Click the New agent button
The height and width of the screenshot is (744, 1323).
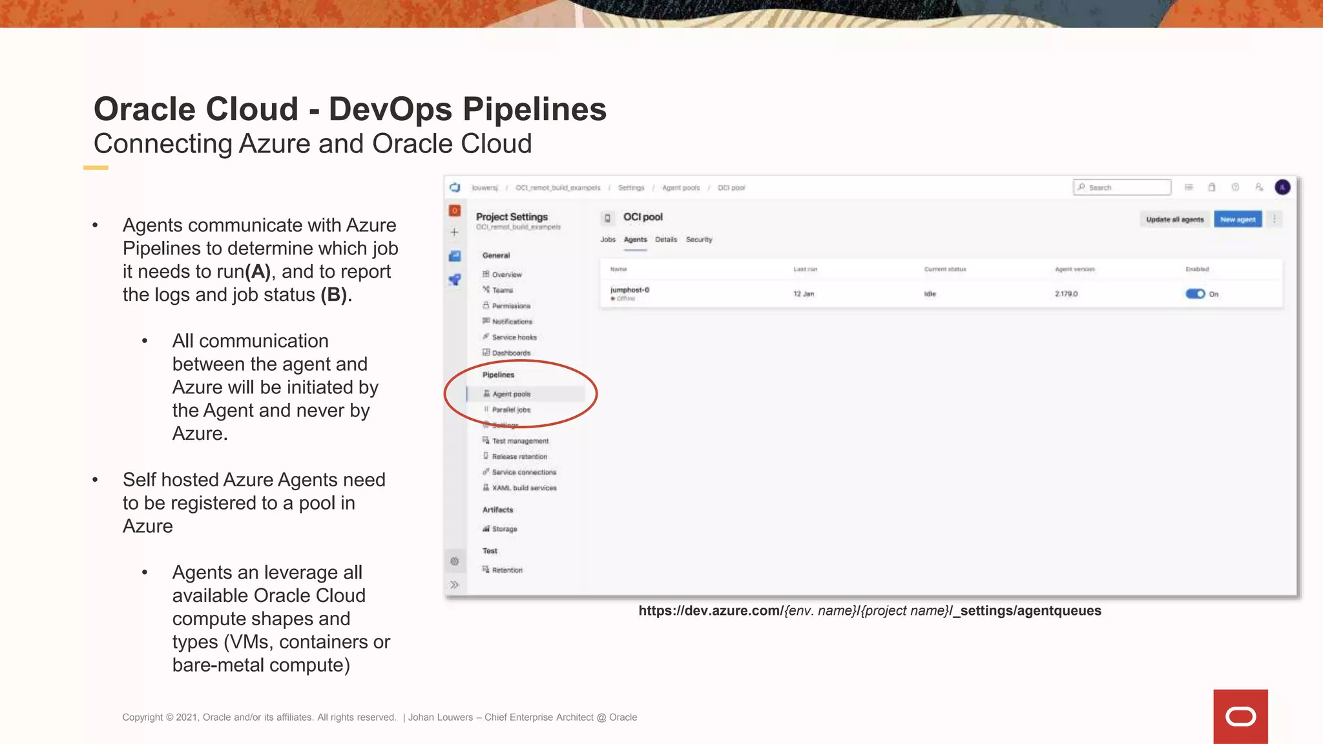pyautogui.click(x=1238, y=220)
